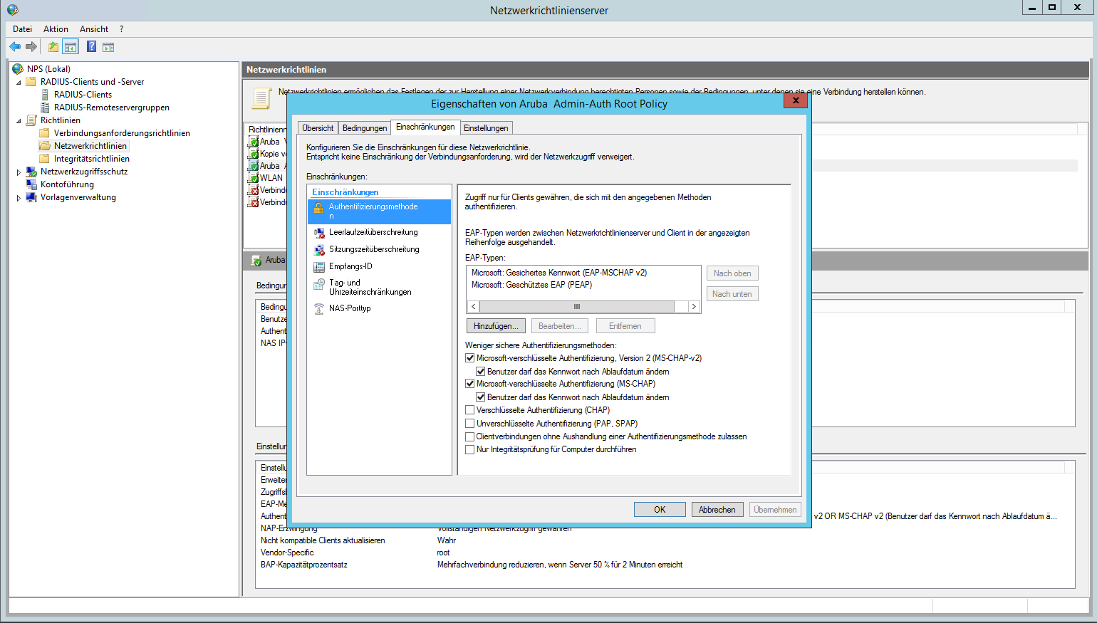Image resolution: width=1097 pixels, height=623 pixels.
Task: Click the EAP-Typen horizontal scrollbar
Action: [577, 307]
